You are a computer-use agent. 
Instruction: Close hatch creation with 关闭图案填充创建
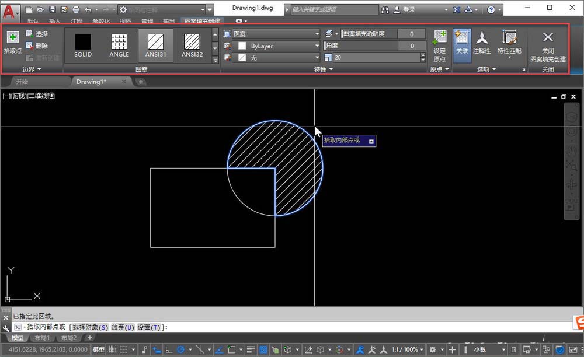point(548,45)
